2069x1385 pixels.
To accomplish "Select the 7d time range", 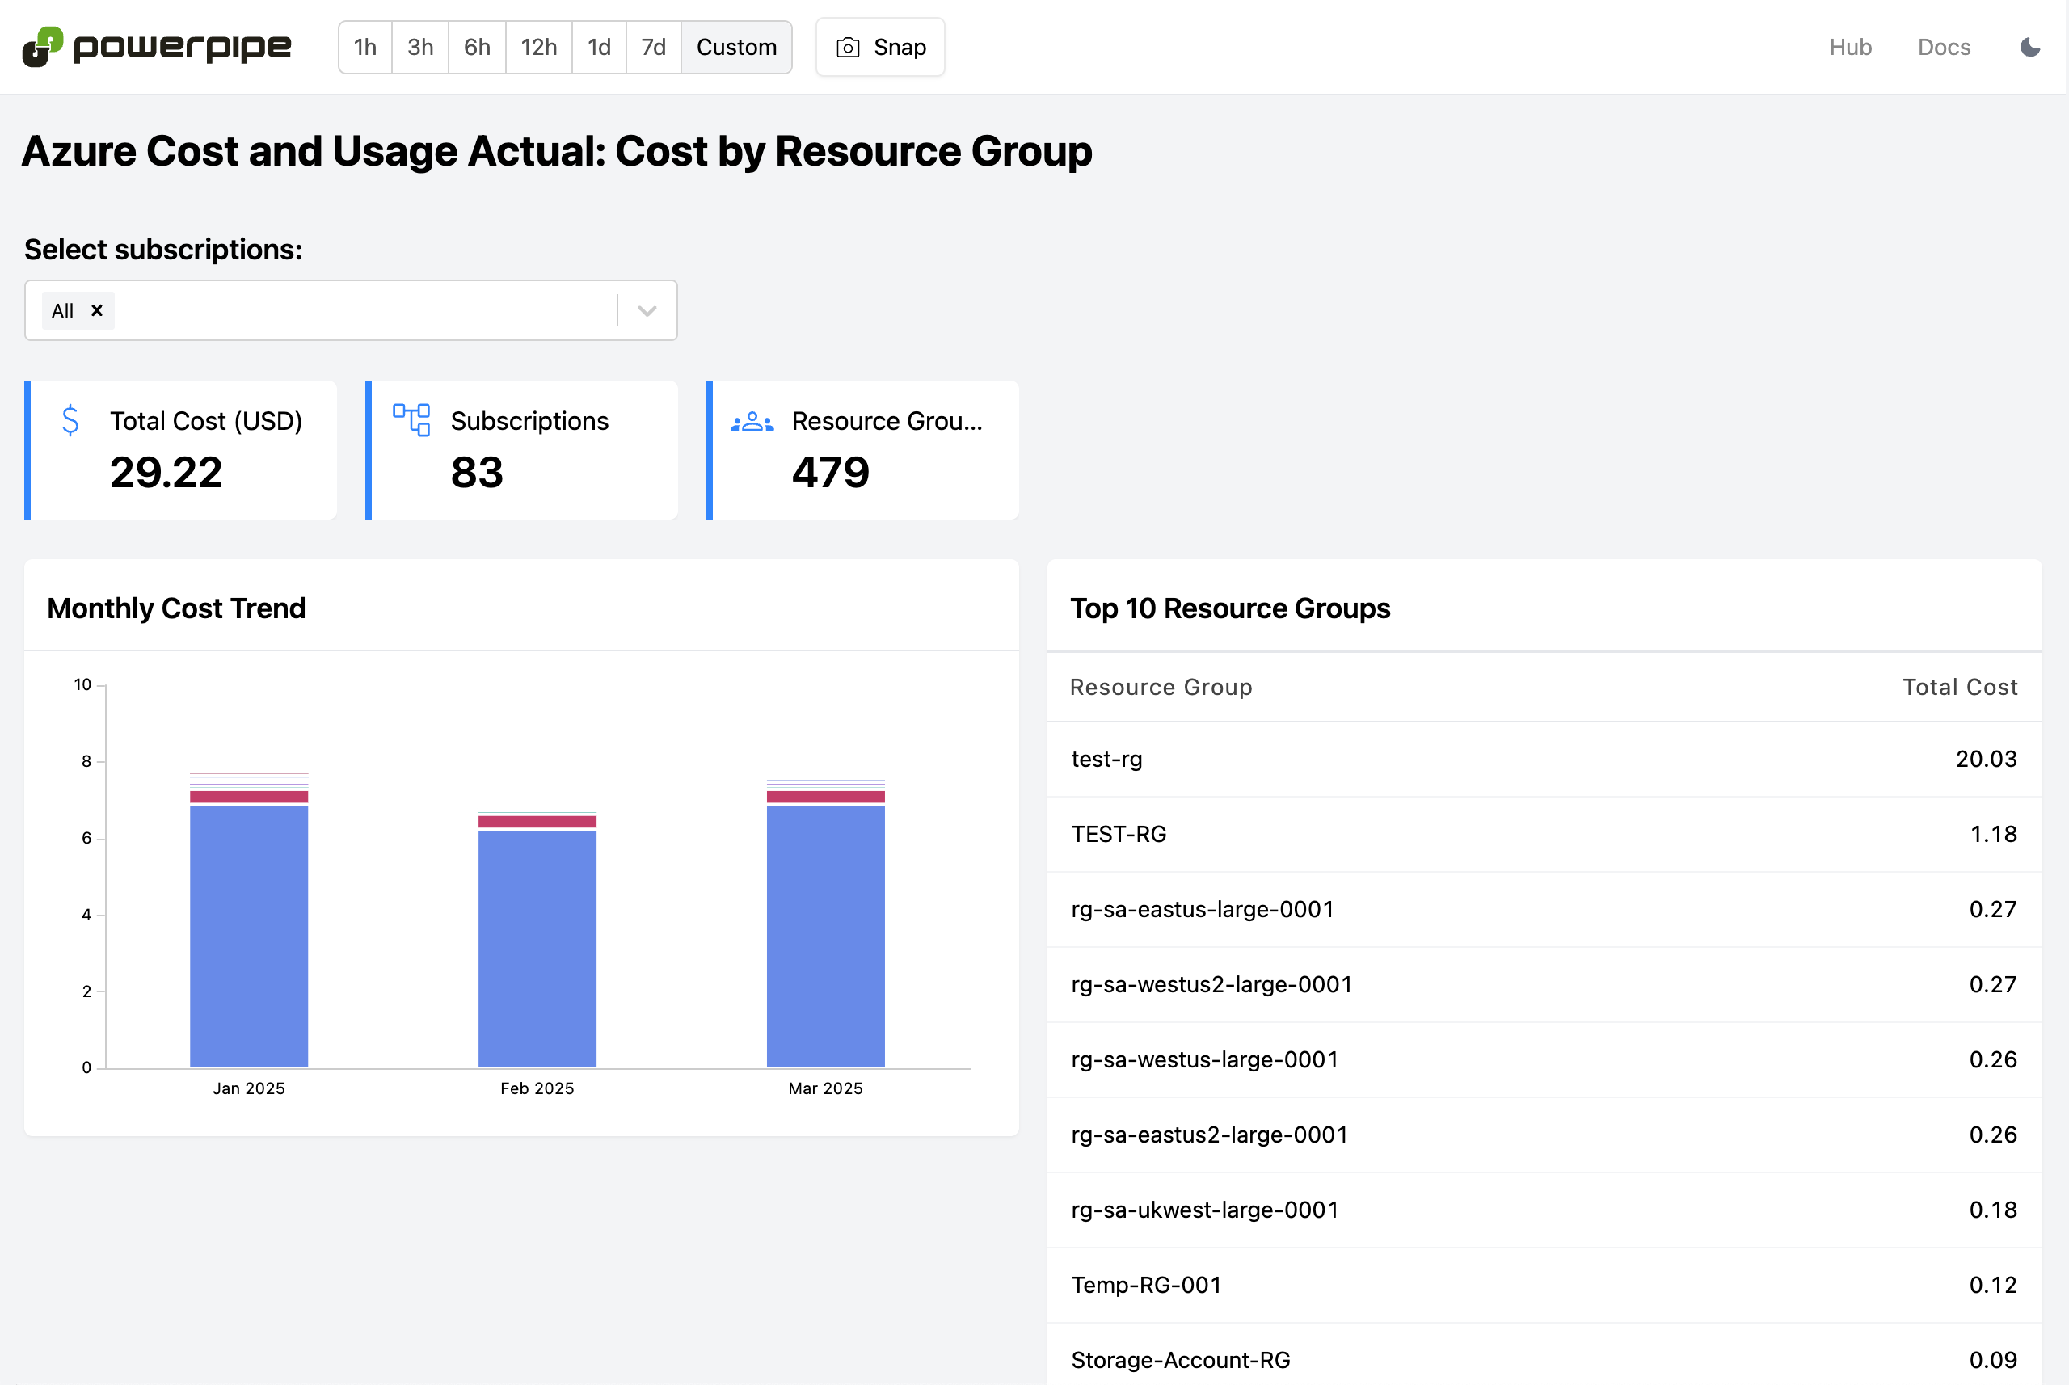I will click(x=653, y=47).
